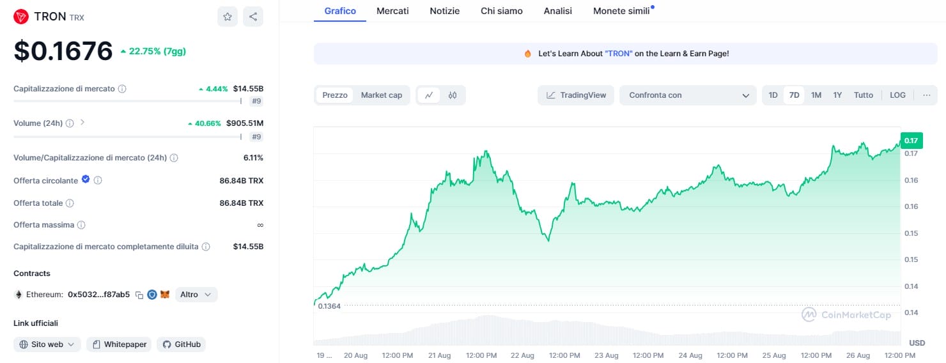
Task: Toggle chart to Market cap
Action: point(382,95)
